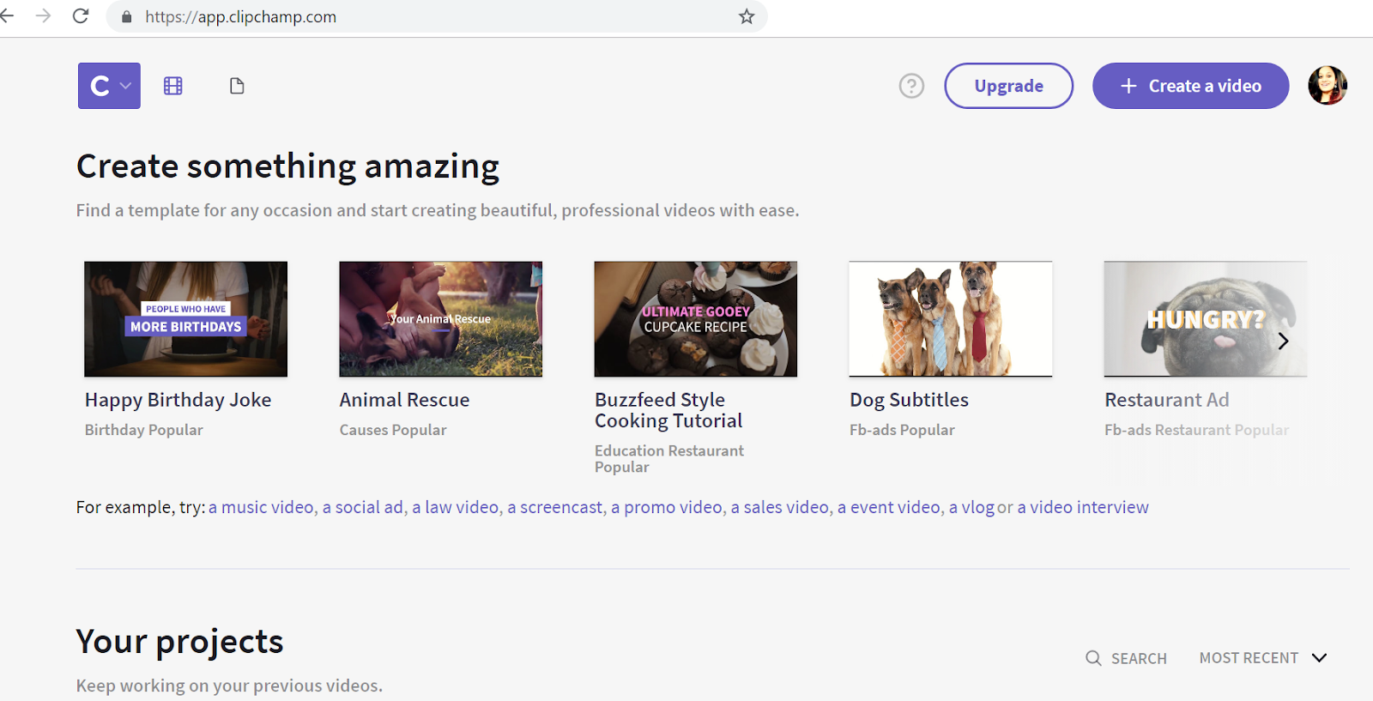Open the video library filmstrip icon

coord(173,86)
